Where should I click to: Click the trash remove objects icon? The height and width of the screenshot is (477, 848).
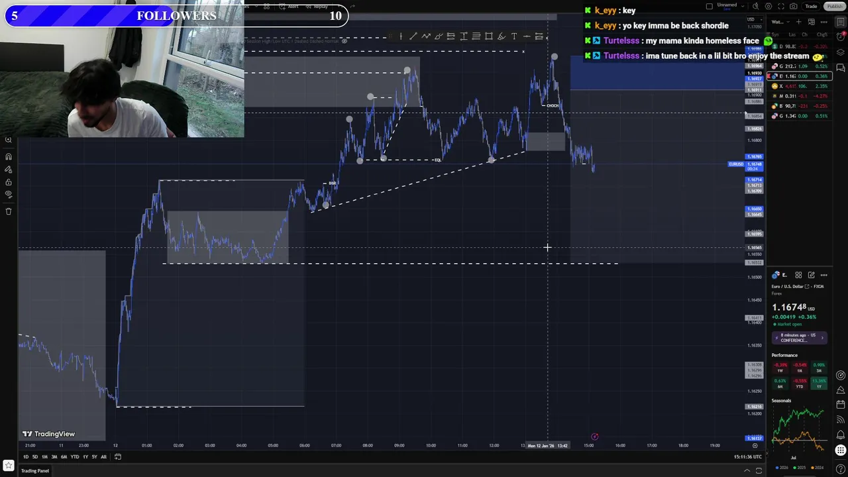coord(9,211)
